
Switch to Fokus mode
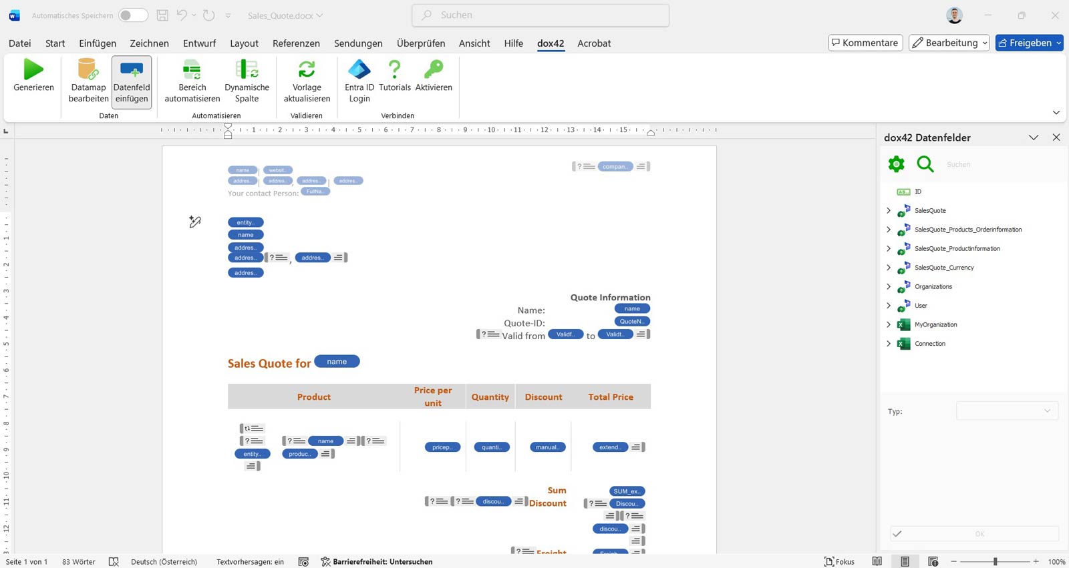click(x=840, y=562)
